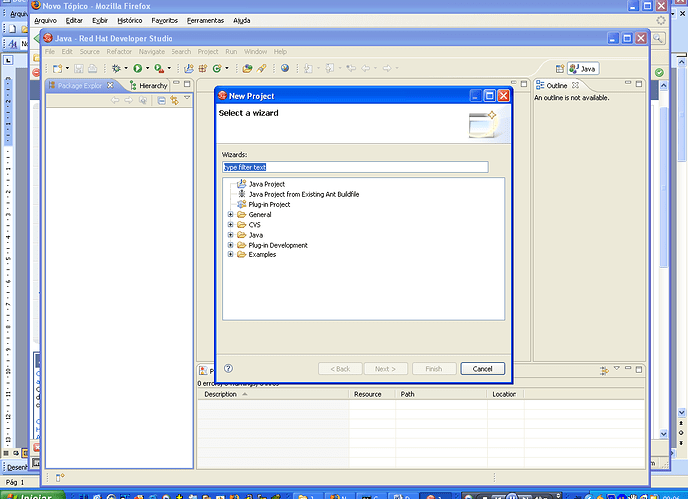Screen dimensions: 688x499
Task: Expand the Plug-in Development folder
Action: [230, 245]
